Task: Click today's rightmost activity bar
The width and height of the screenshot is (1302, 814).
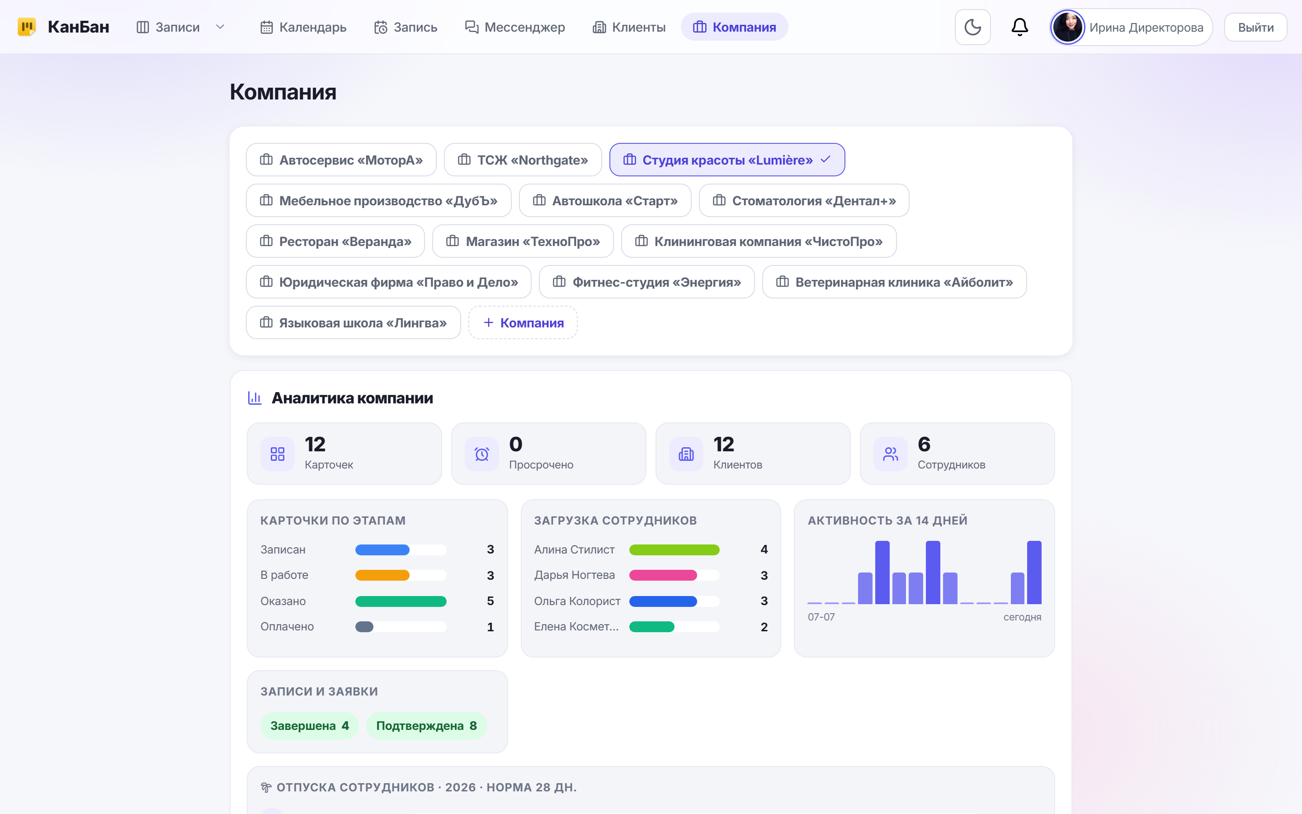Action: (x=1033, y=572)
